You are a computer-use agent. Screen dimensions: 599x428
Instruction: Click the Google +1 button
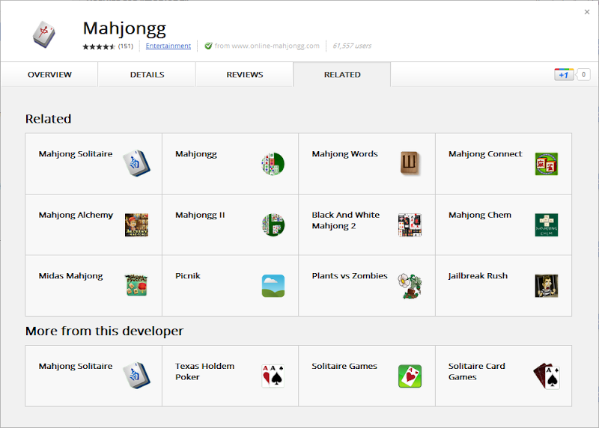click(x=564, y=75)
